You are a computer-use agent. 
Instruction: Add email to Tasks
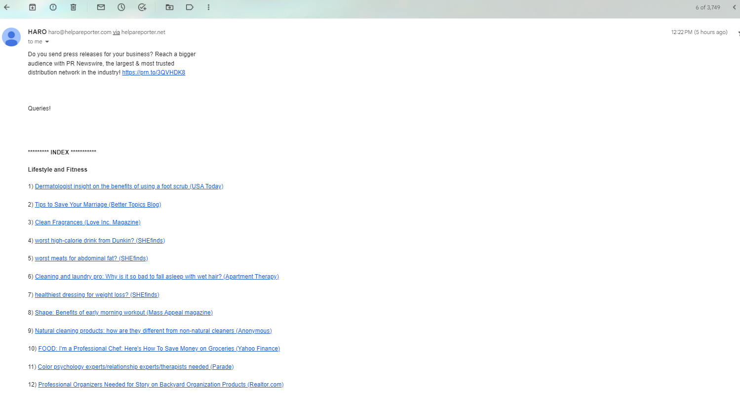(x=142, y=7)
